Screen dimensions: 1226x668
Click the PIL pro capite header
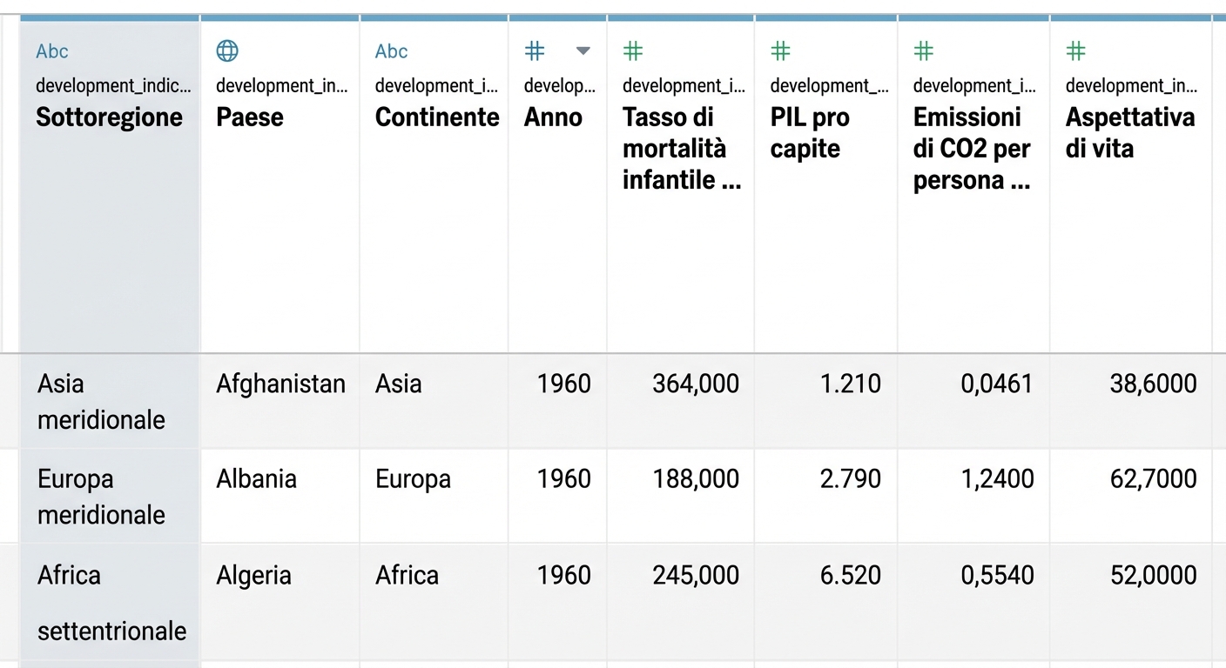point(810,133)
